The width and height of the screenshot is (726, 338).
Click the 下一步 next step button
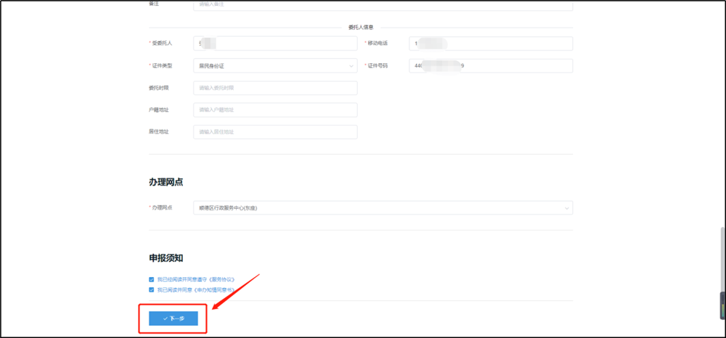pyautogui.click(x=174, y=318)
